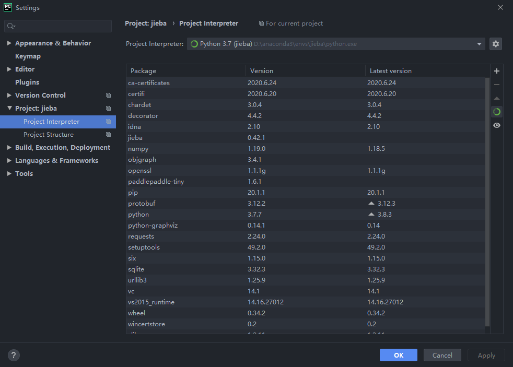The image size is (513, 367).
Task: Select the urllib3 package row
Action: point(306,280)
